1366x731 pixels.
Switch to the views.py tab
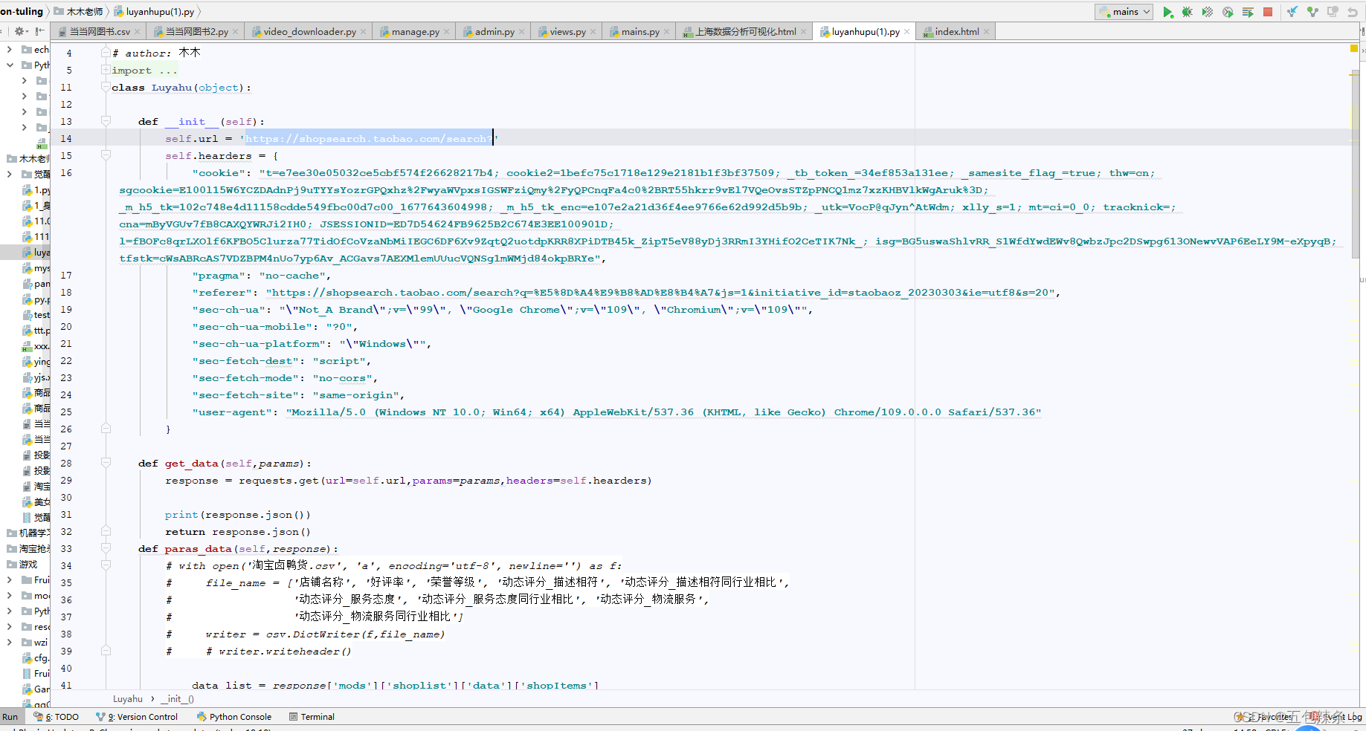pyautogui.click(x=567, y=32)
